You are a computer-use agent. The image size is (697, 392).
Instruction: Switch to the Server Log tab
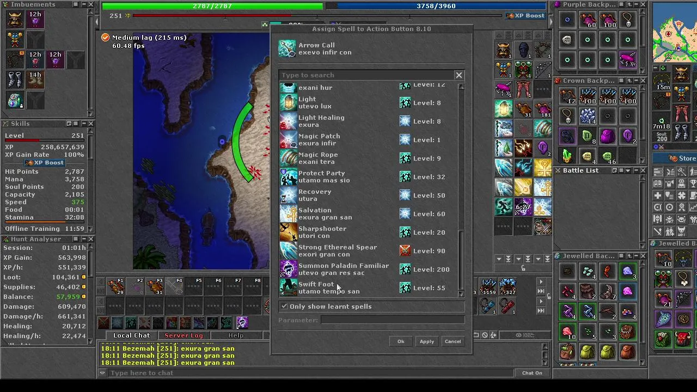pyautogui.click(x=184, y=335)
